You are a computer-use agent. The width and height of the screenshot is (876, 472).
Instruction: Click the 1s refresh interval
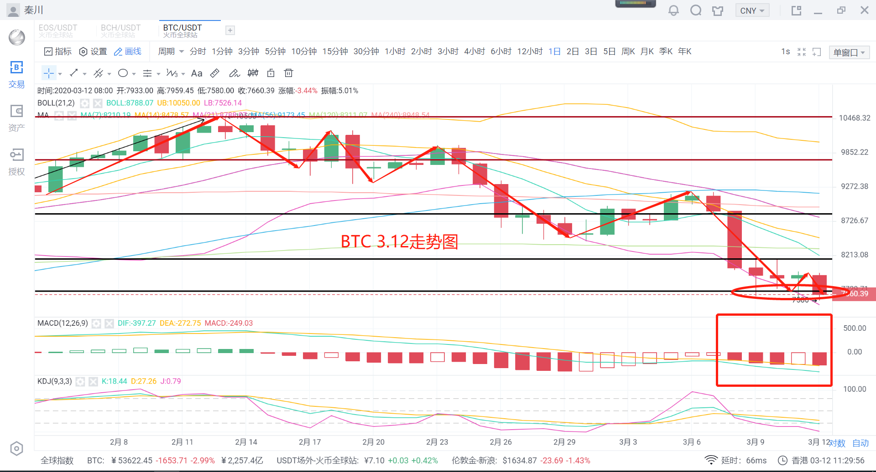point(785,51)
